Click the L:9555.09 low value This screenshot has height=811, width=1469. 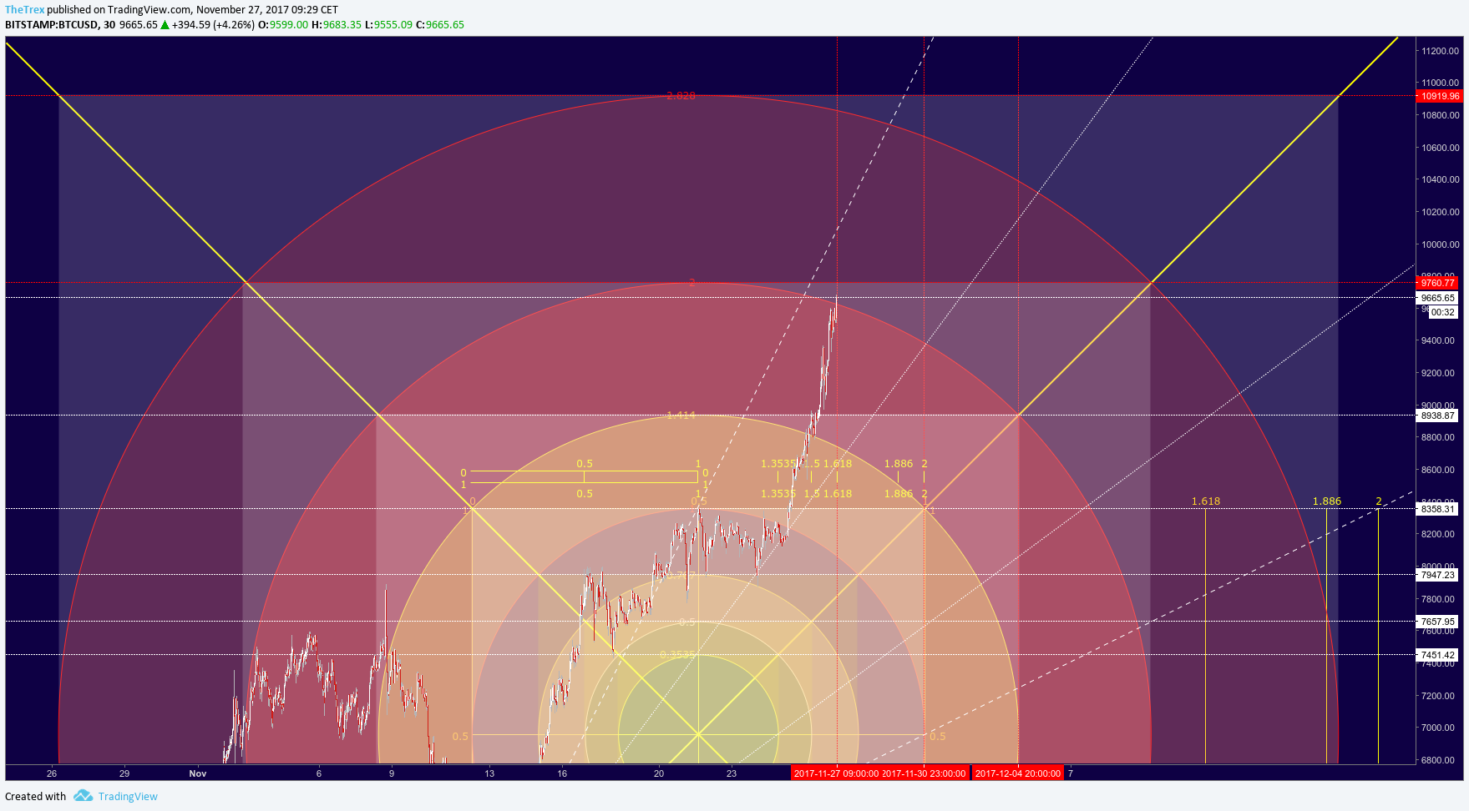point(389,25)
